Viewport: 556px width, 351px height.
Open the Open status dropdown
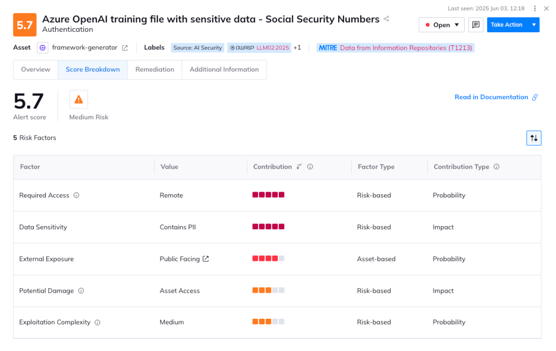[441, 25]
